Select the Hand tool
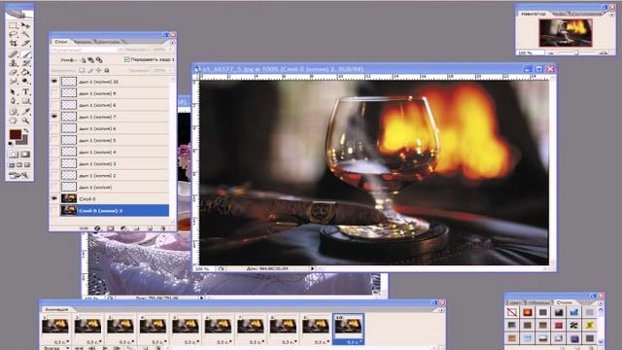Screen dimensions: 622x350 [13, 121]
